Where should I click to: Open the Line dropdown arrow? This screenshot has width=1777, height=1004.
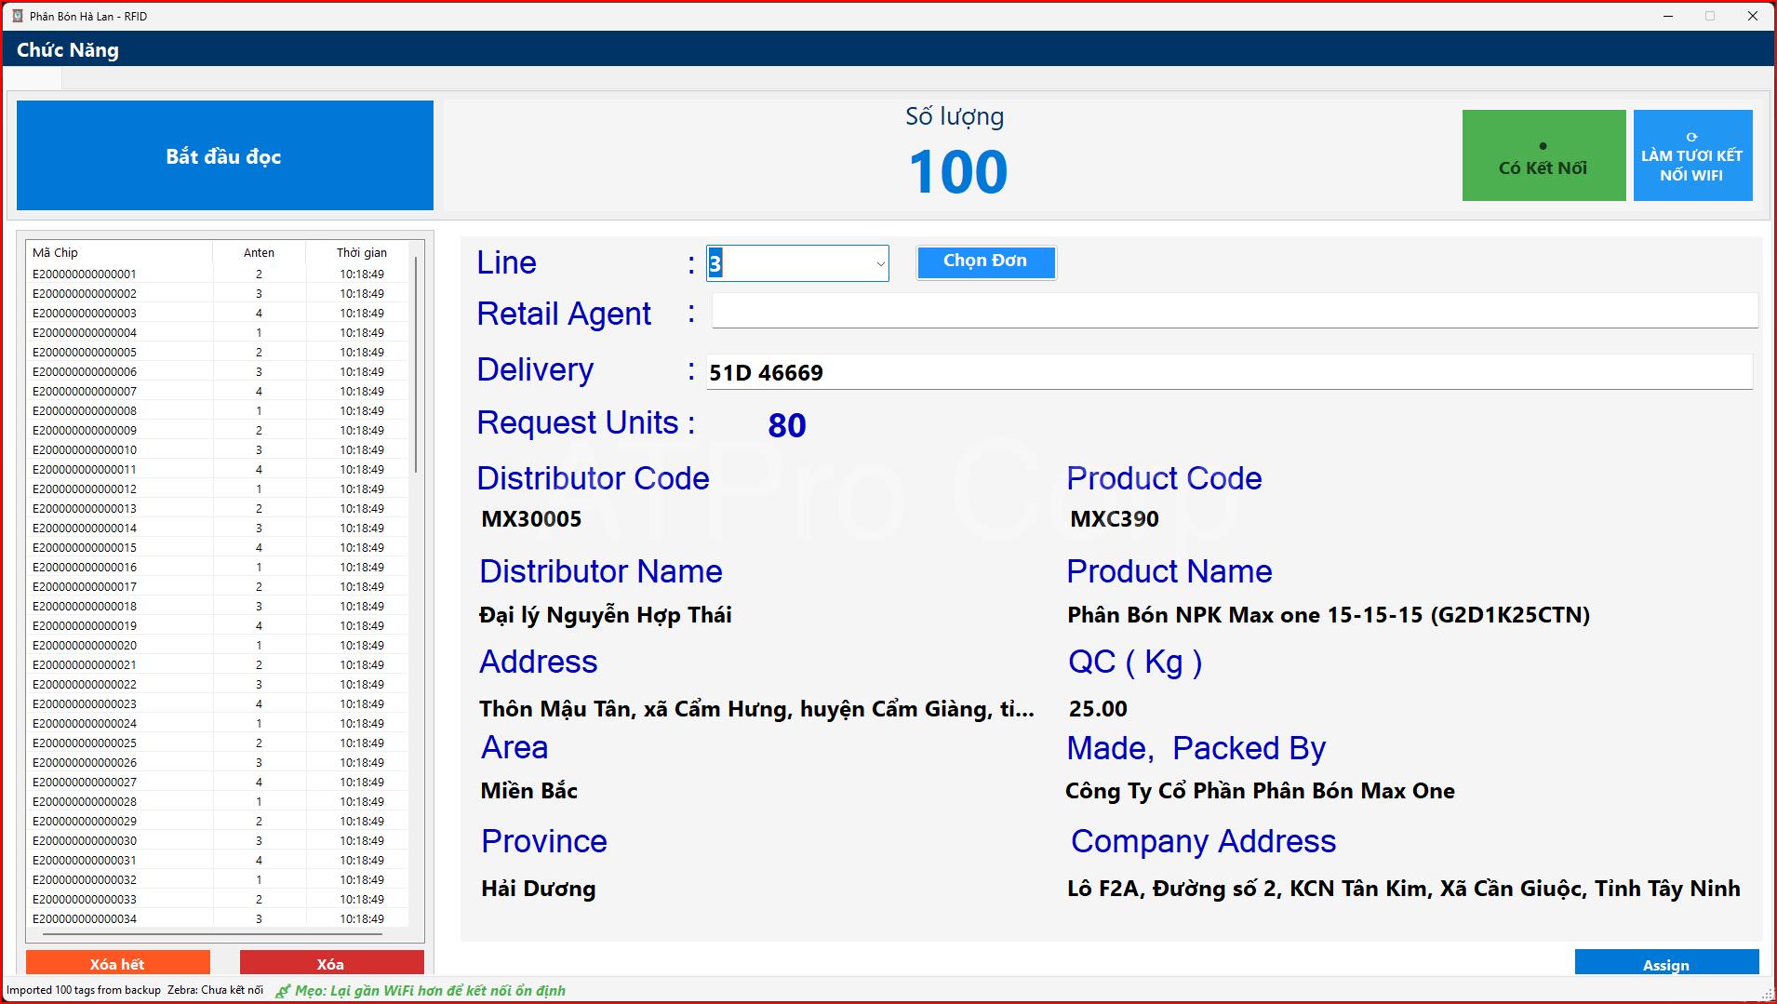click(879, 264)
